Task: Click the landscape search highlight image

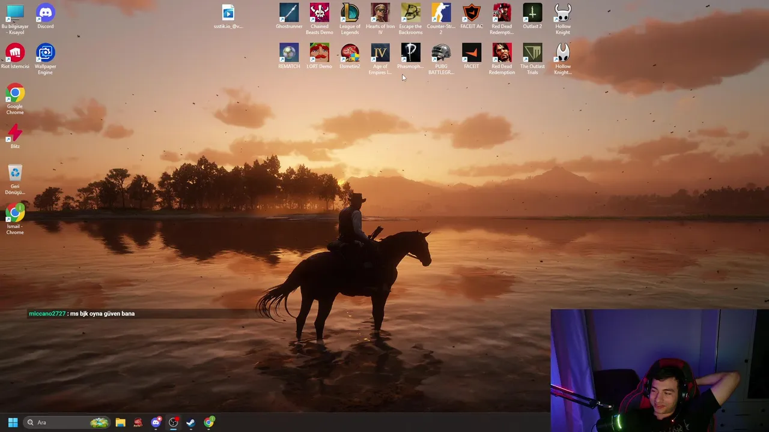Action: point(99,422)
